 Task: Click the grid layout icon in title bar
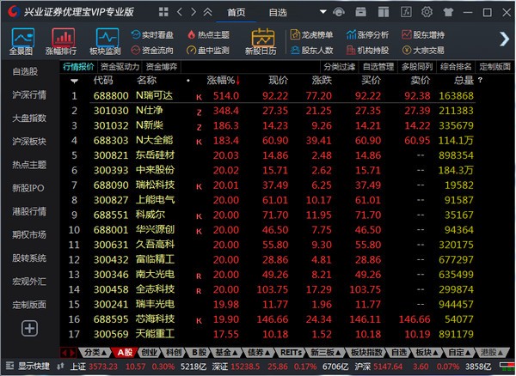(163, 12)
